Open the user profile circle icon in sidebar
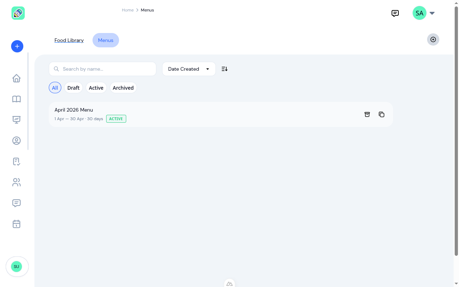The height and width of the screenshot is (287, 459). 16,141
